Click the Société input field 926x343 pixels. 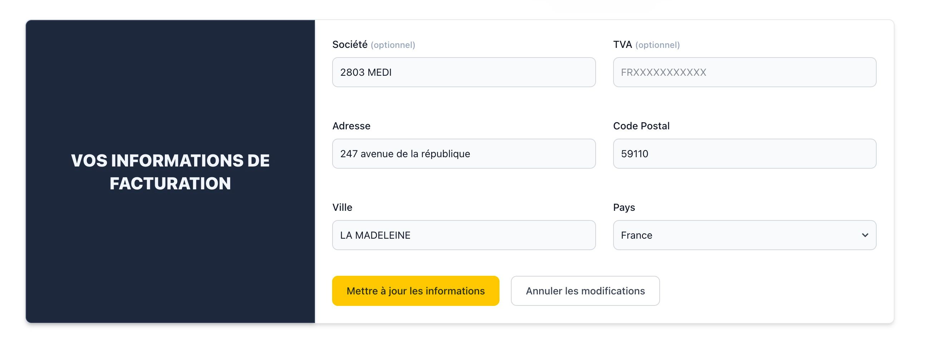point(464,72)
